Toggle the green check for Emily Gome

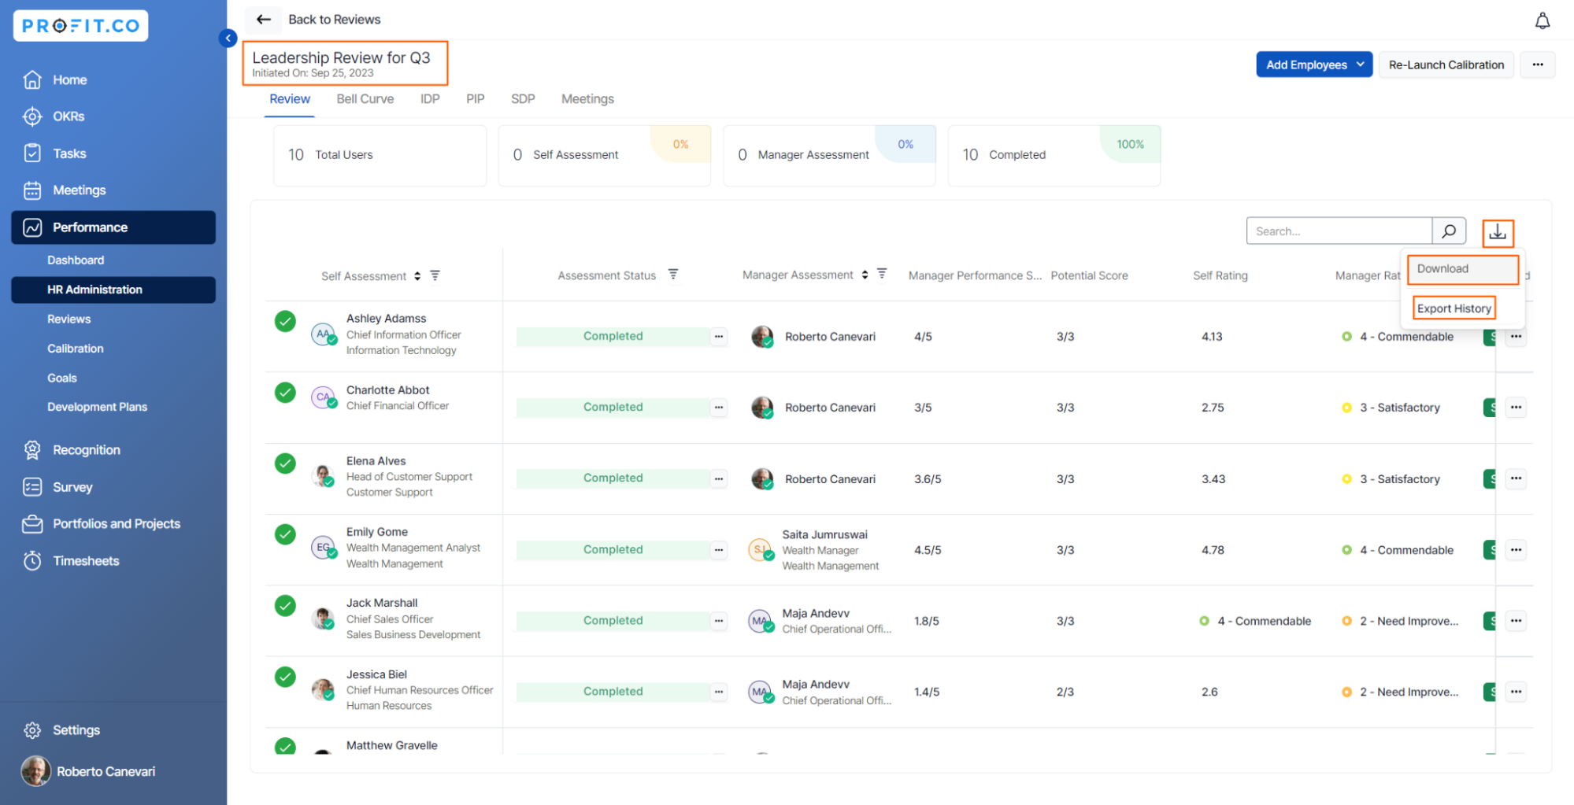tap(285, 534)
